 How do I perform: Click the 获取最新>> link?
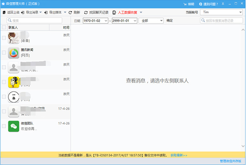tap(179, 155)
